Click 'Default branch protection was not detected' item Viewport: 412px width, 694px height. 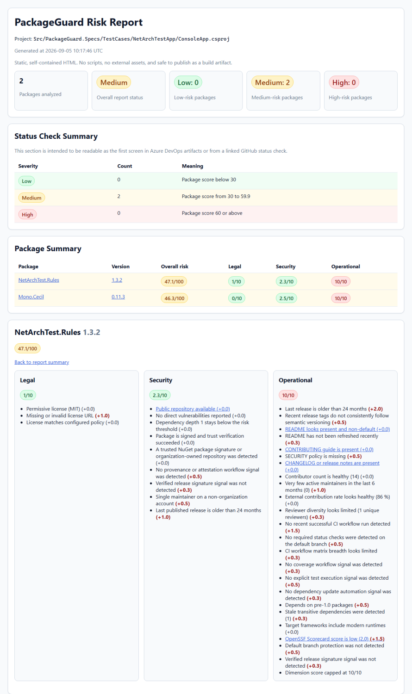(335, 649)
